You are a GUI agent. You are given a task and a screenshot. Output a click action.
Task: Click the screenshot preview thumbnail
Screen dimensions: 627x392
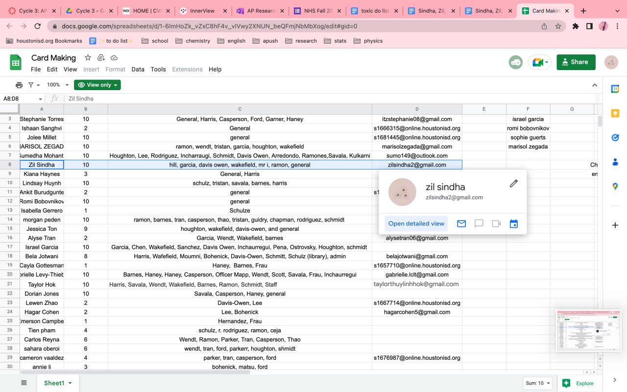pyautogui.click(x=588, y=330)
